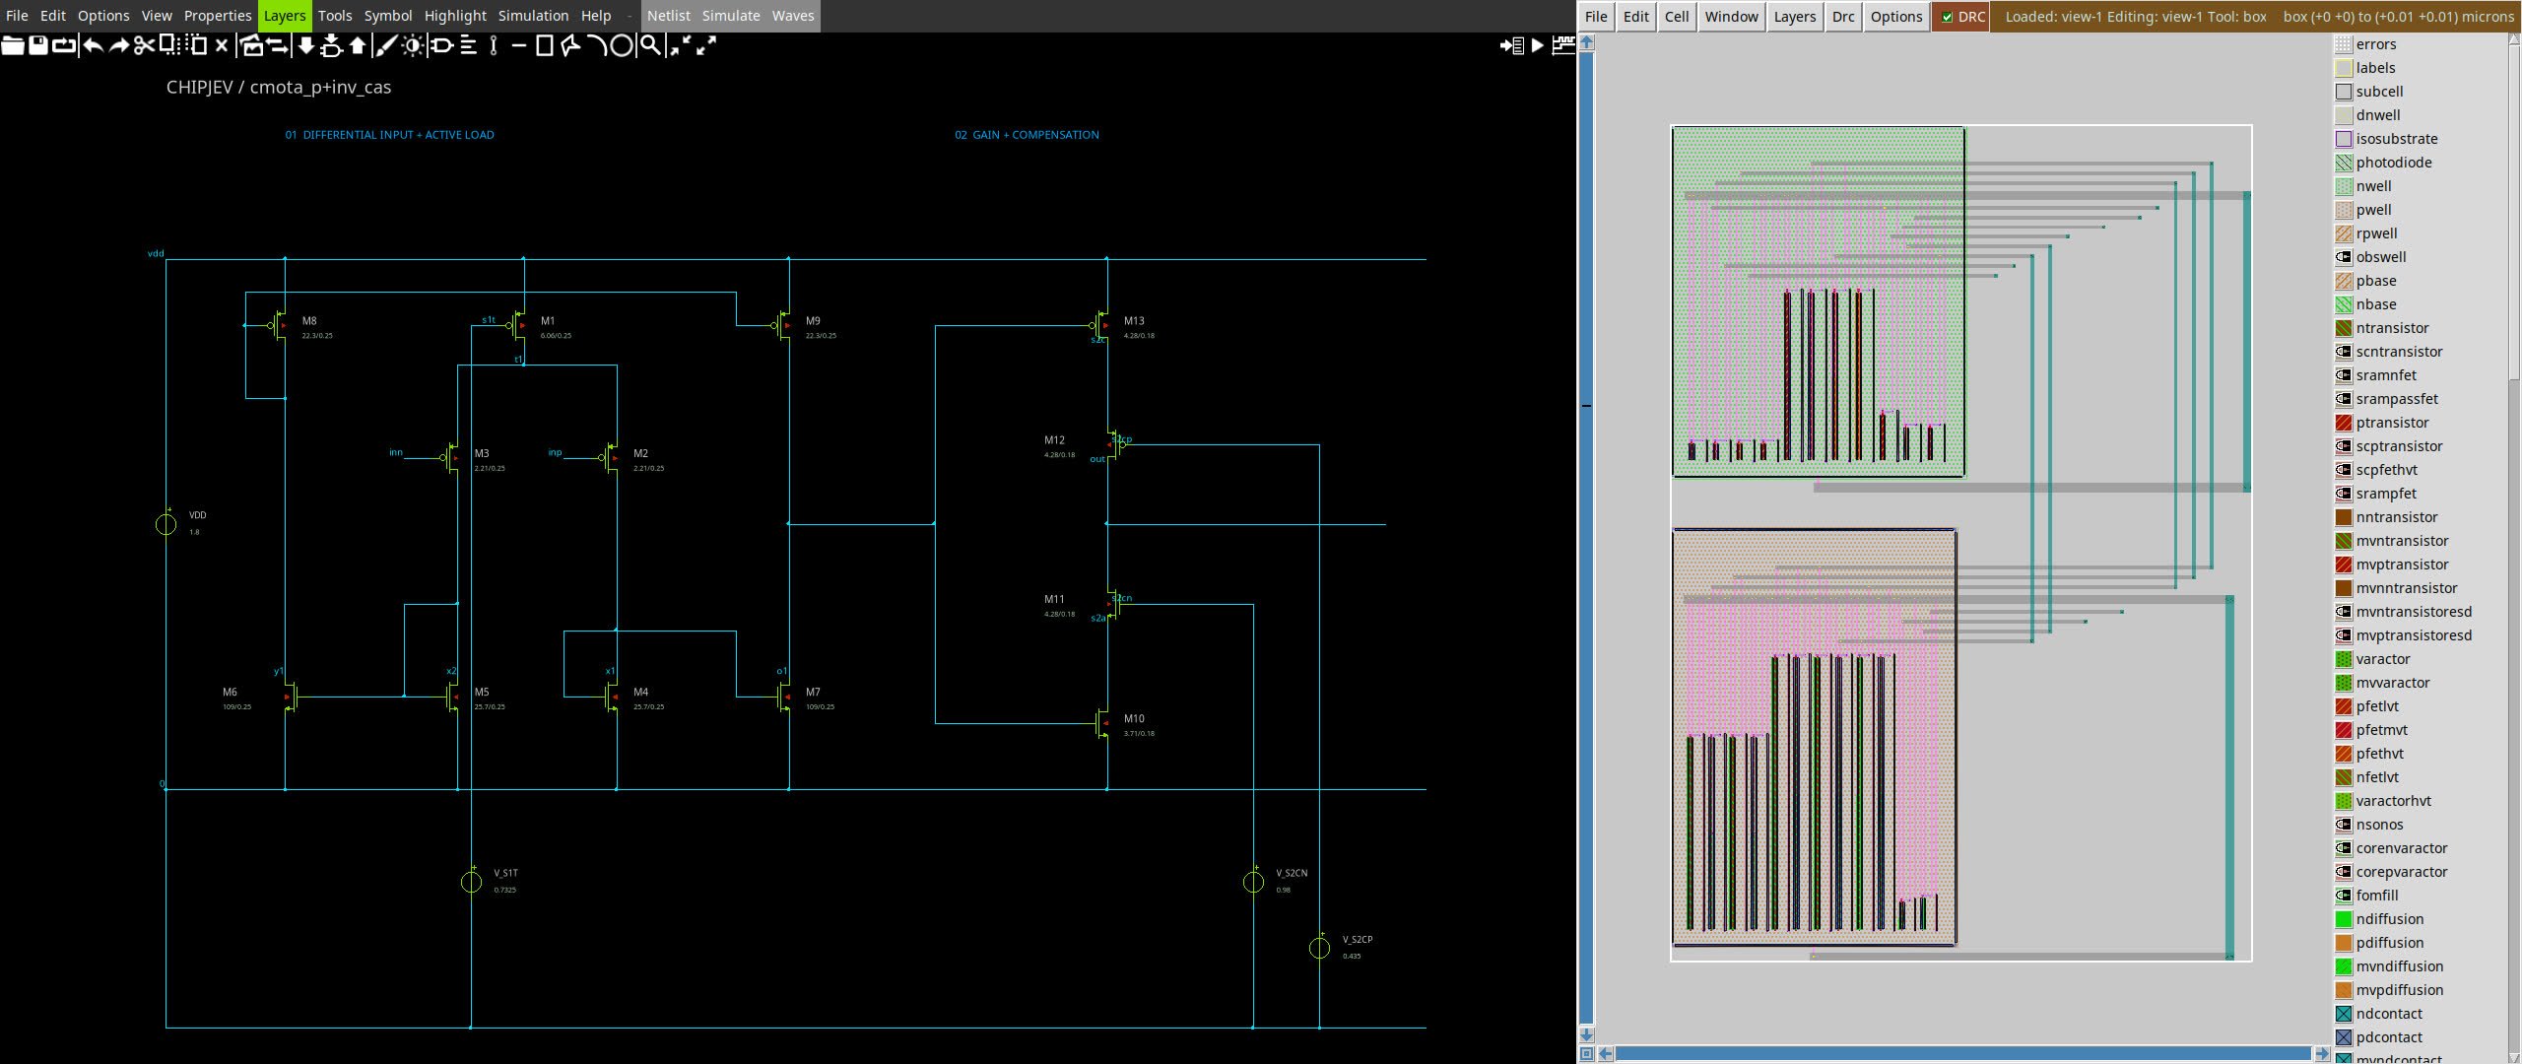Viewport: 2522px width, 1064px height.
Task: Toggle the ndiffusion layer swatch
Action: point(2344,919)
